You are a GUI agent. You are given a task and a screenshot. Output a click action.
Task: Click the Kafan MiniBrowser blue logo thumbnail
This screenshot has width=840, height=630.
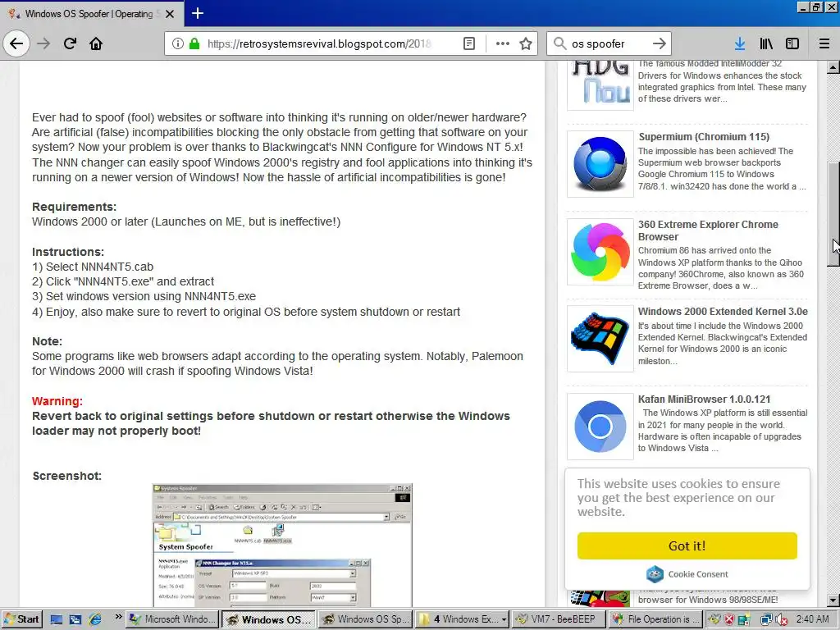(x=600, y=427)
